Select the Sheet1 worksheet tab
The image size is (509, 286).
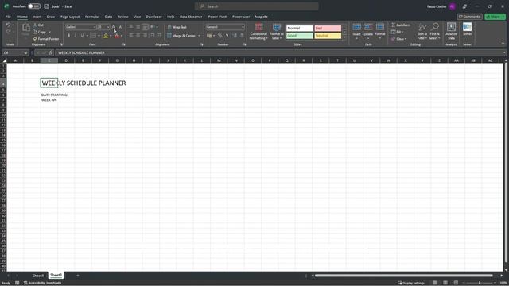[37, 276]
